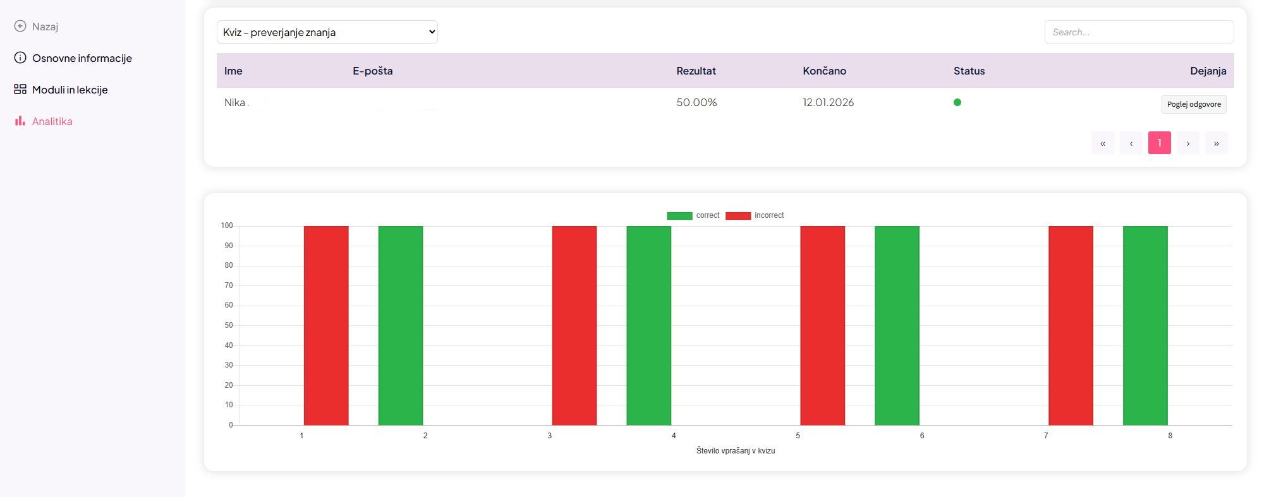Open Osnovne informacije in sidebar
1269x497 pixels.
point(82,58)
